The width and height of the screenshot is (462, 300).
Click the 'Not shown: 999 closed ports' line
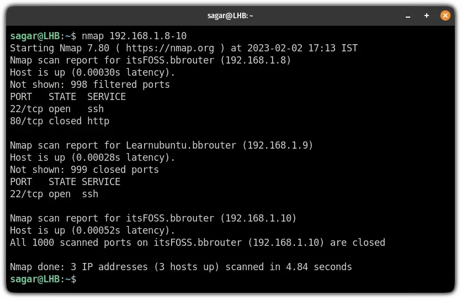pyautogui.click(x=84, y=170)
